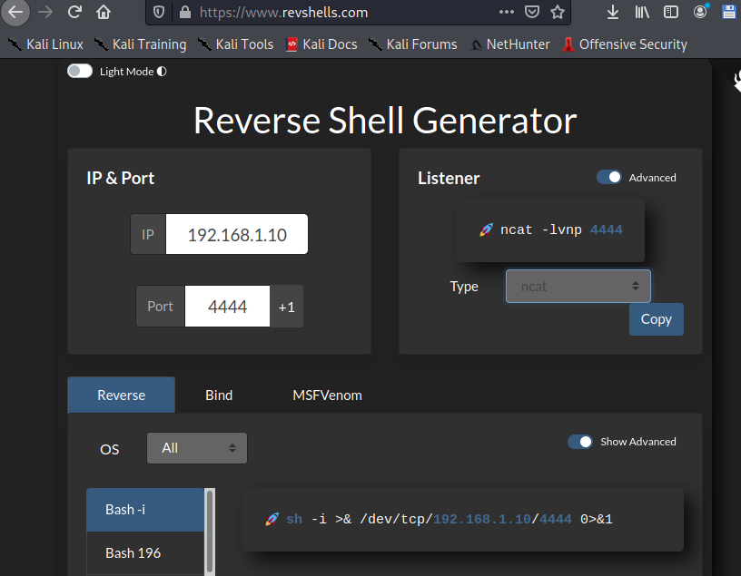Image resolution: width=741 pixels, height=576 pixels.
Task: Click the Reverse Shell Generator heading
Action: point(385,121)
